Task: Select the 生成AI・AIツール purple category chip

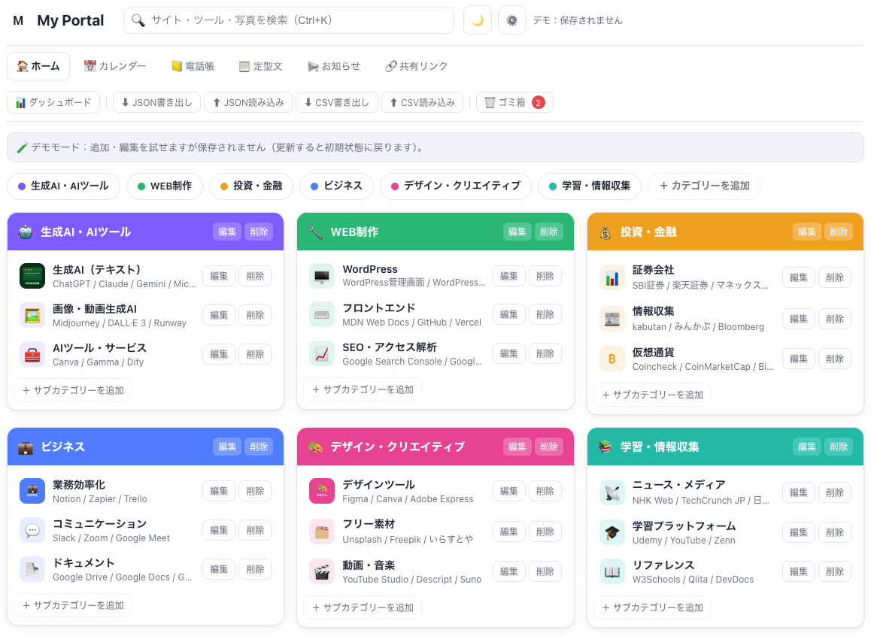Action: coord(64,186)
